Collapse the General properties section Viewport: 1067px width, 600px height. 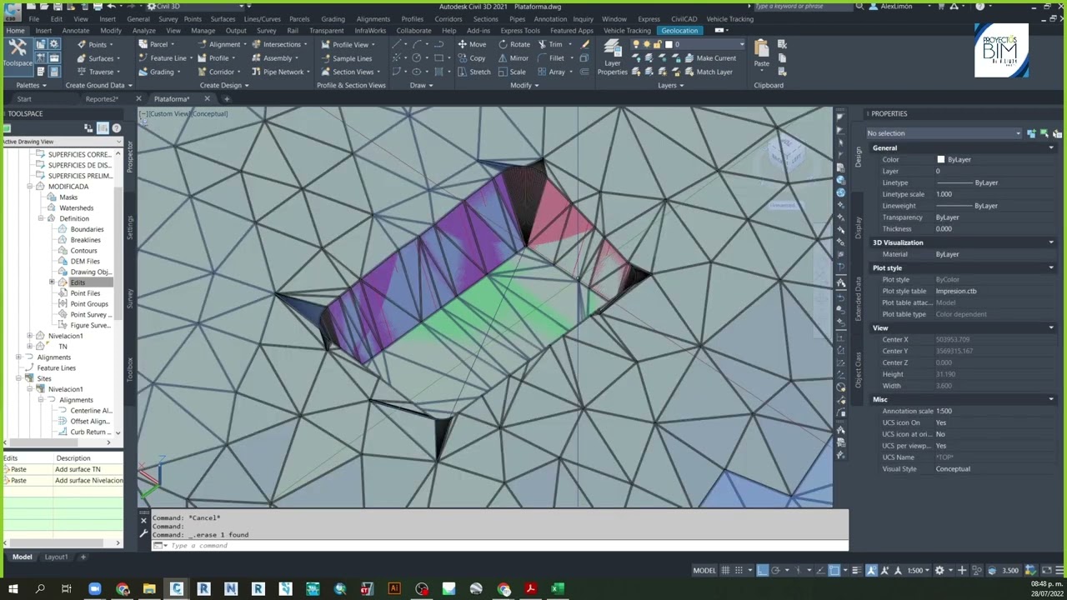coord(1050,148)
